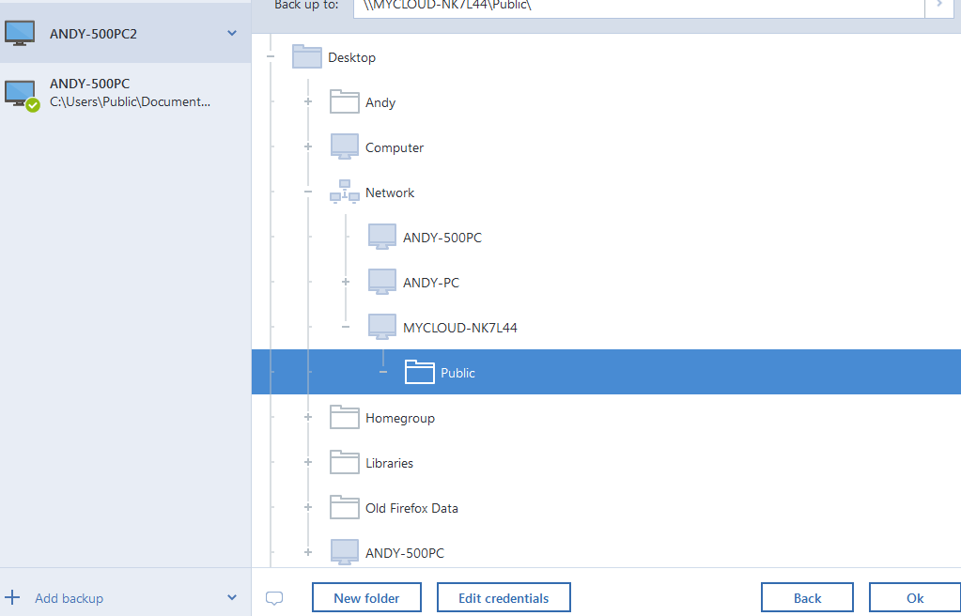Click the Edit credentials button
Viewport: 961px width, 616px height.
click(x=504, y=598)
